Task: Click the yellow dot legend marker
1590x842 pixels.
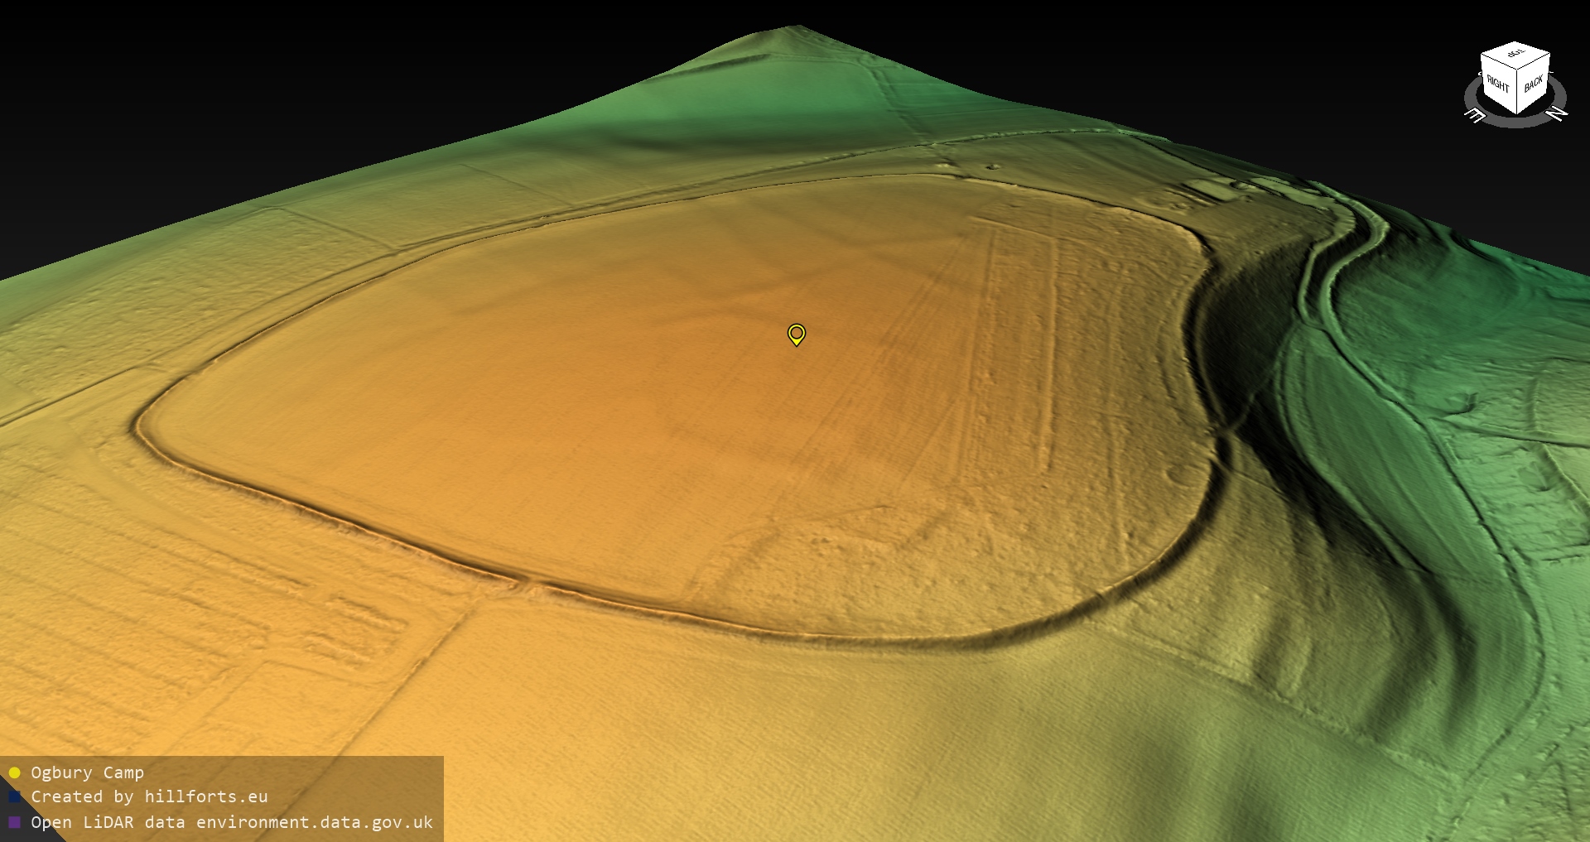Action: pos(14,772)
